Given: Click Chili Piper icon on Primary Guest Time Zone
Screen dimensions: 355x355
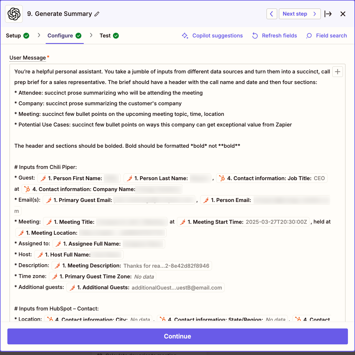Looking at the screenshot, I should 54,276.
